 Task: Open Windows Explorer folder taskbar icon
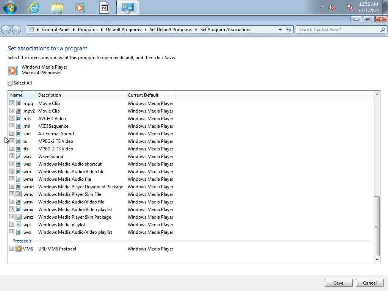[x=58, y=8]
